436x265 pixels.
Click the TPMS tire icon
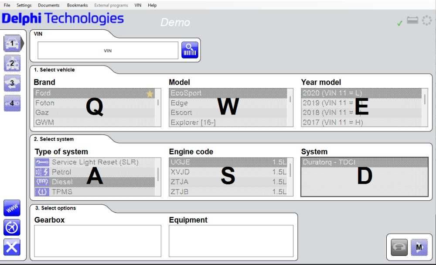[42, 192]
